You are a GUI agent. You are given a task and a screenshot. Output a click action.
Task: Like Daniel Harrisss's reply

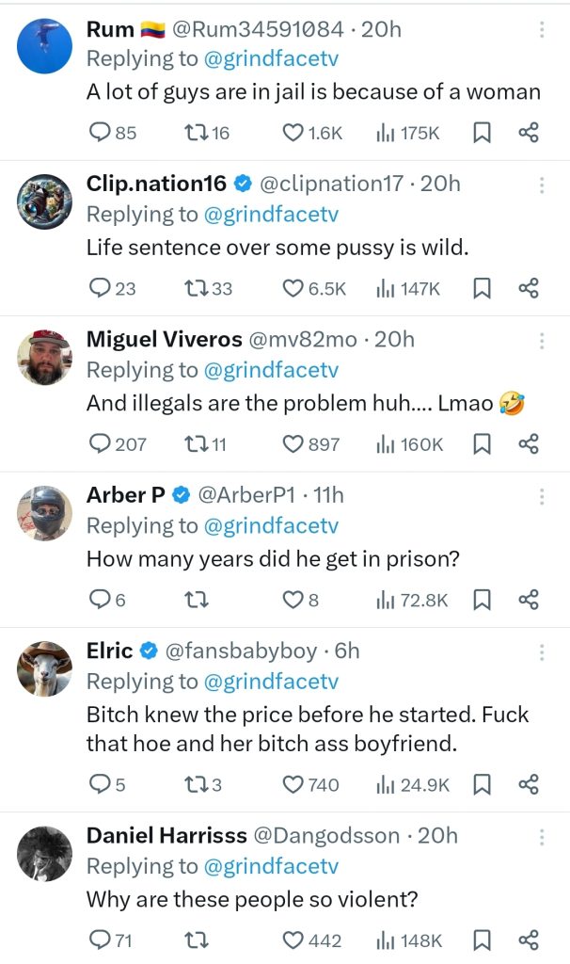[x=293, y=940]
